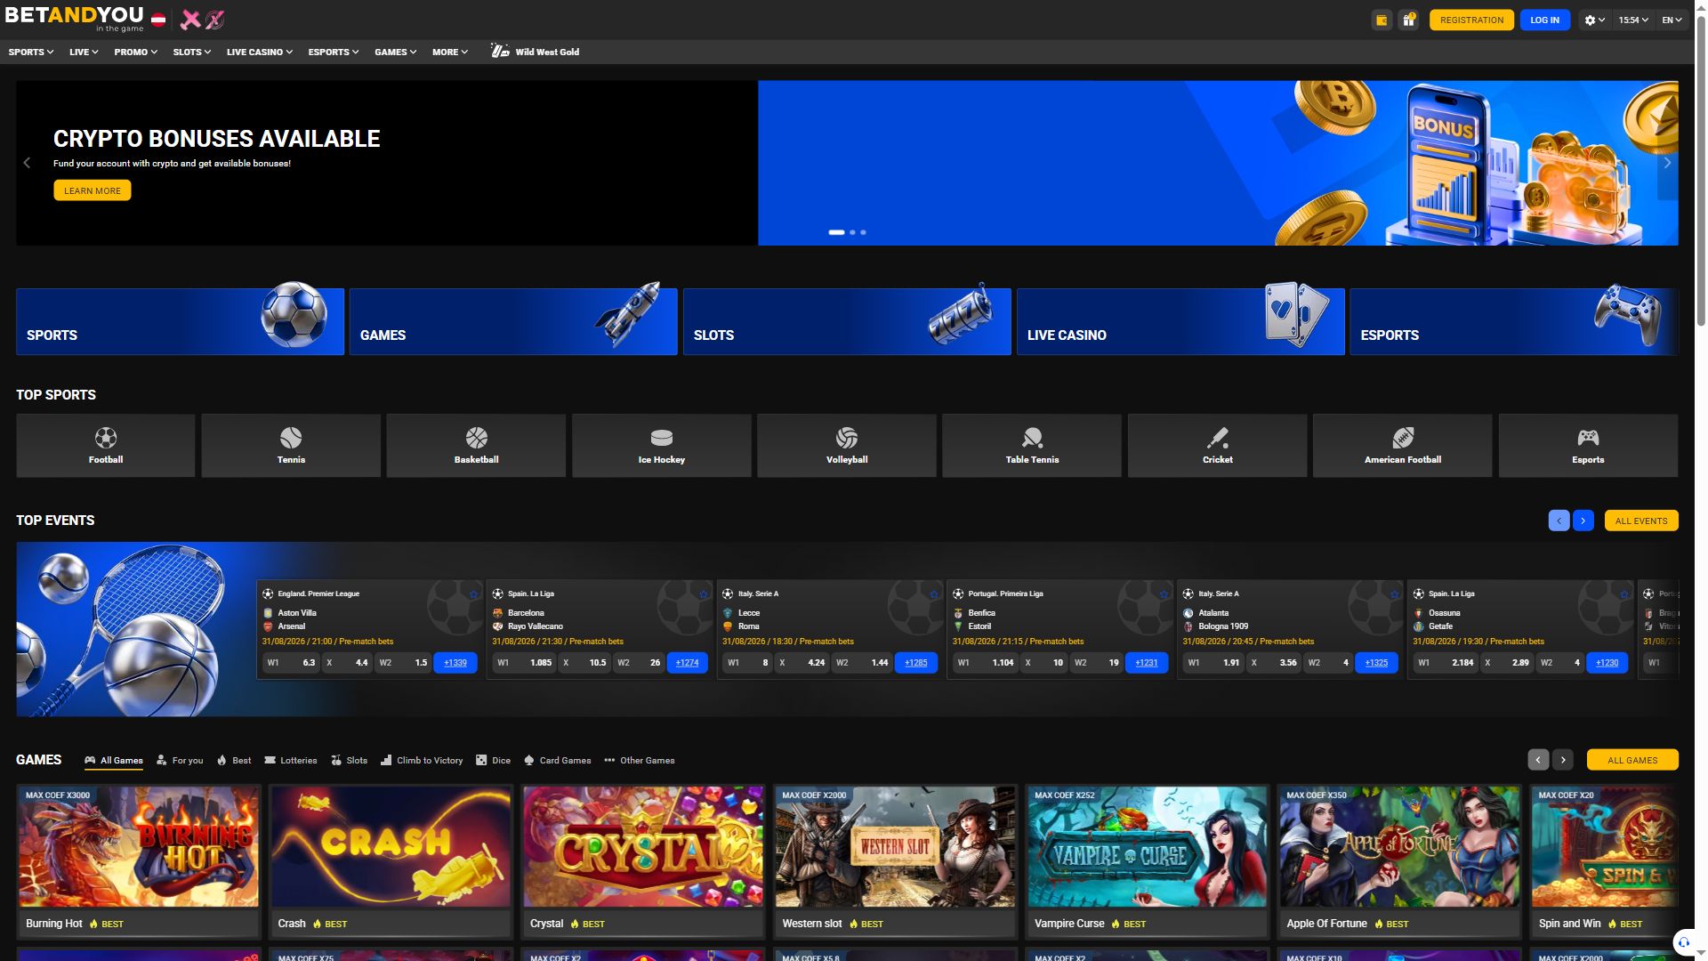Screen dimensions: 1708x961
Task: Select Basketball in Top Sports
Action: (x=476, y=446)
